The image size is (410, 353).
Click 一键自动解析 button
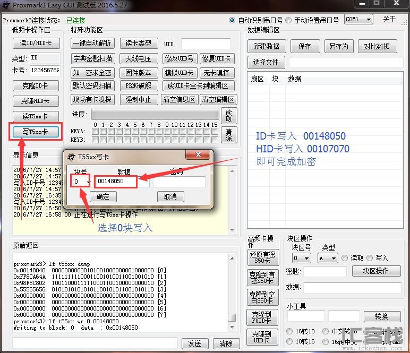tap(92, 43)
